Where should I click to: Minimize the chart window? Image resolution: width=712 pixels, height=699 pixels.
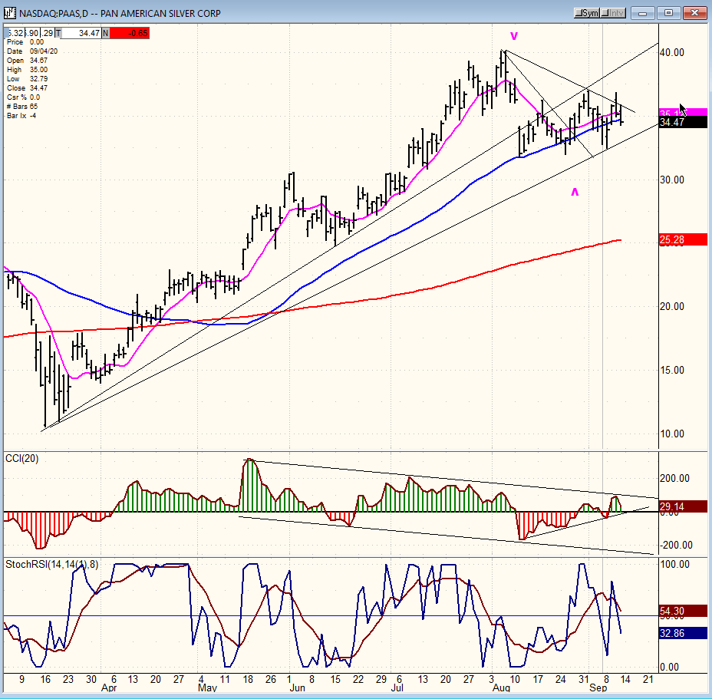point(644,13)
